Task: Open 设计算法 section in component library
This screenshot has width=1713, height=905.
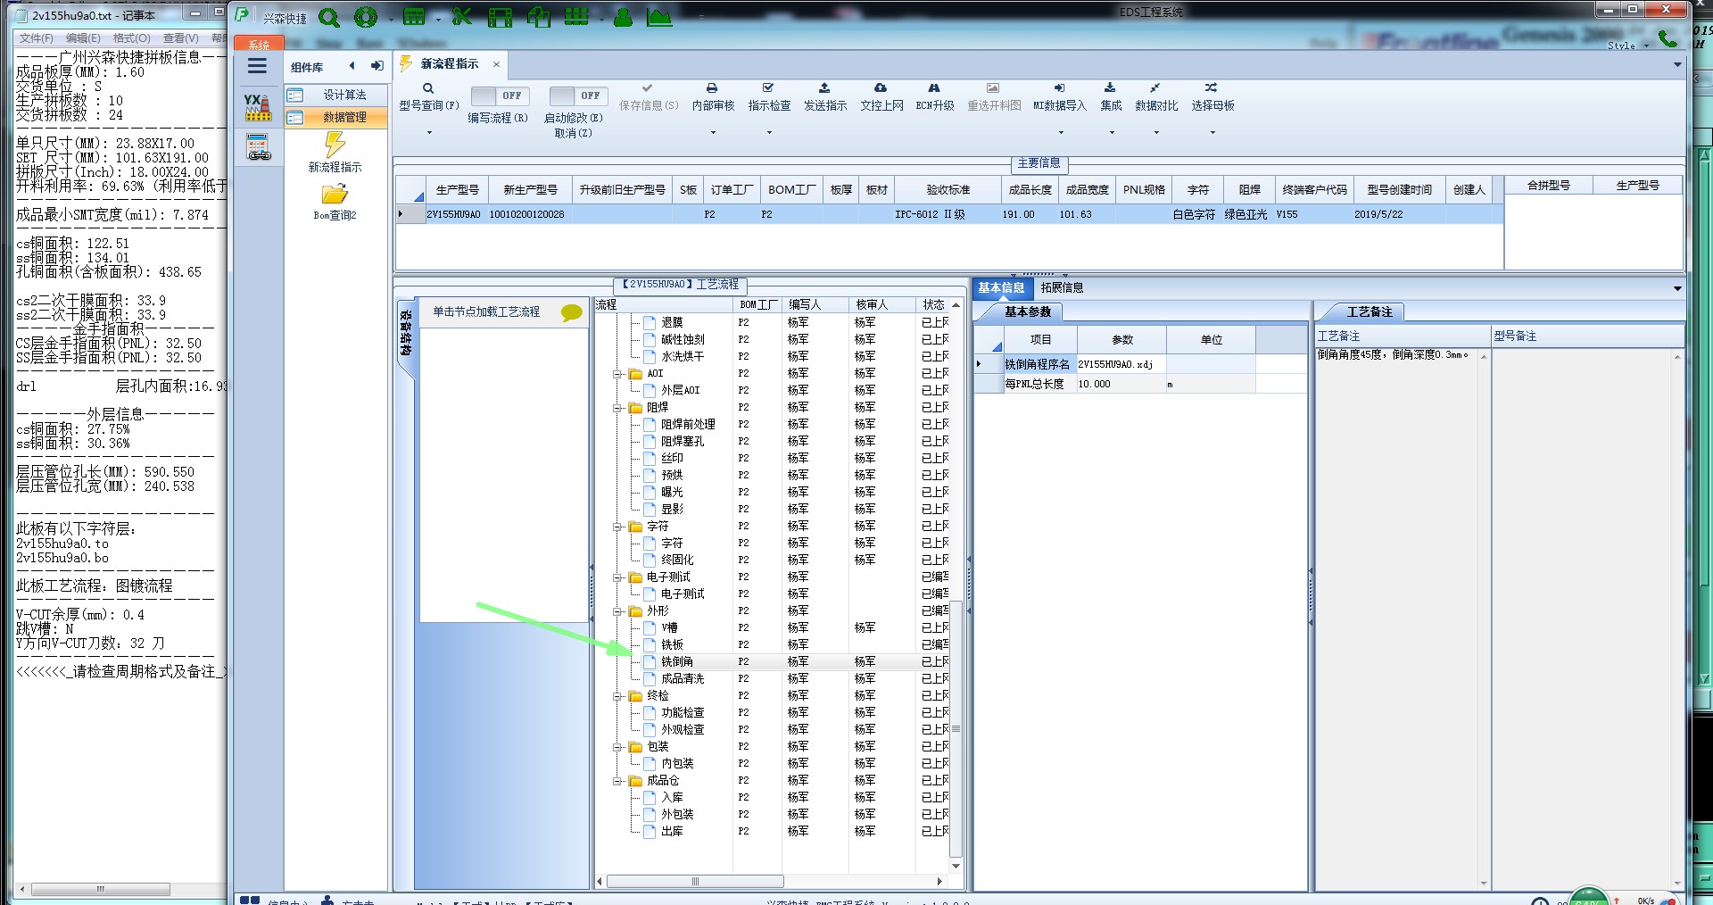Action: pos(336,95)
